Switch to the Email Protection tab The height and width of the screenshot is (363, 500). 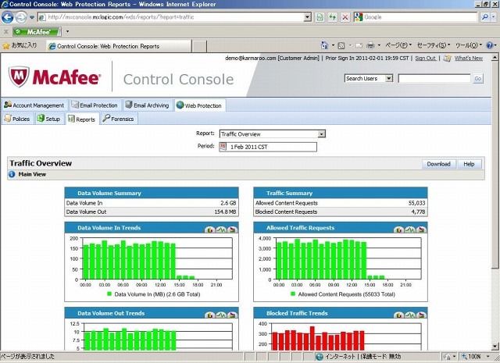point(95,105)
